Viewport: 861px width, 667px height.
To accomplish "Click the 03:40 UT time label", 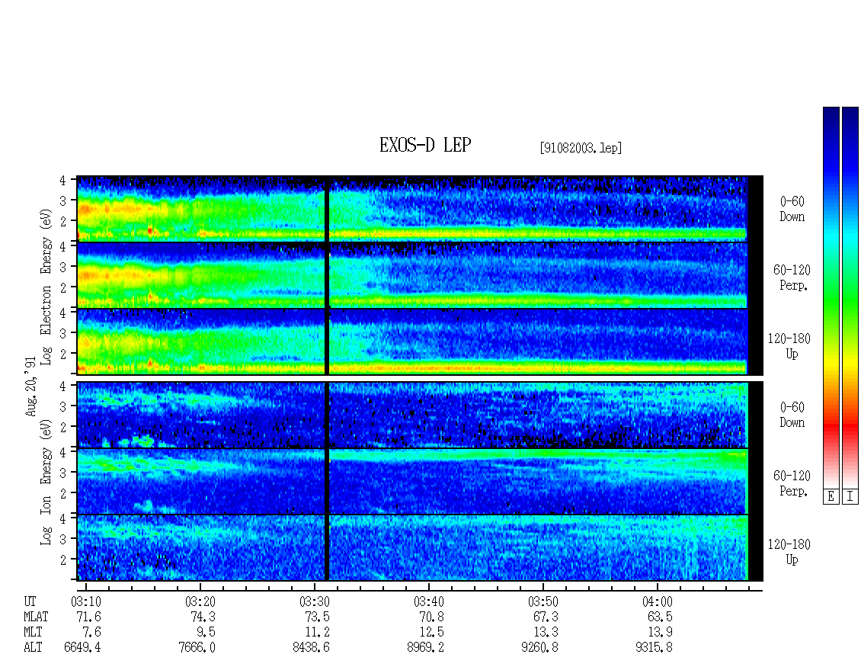I will tap(428, 601).
